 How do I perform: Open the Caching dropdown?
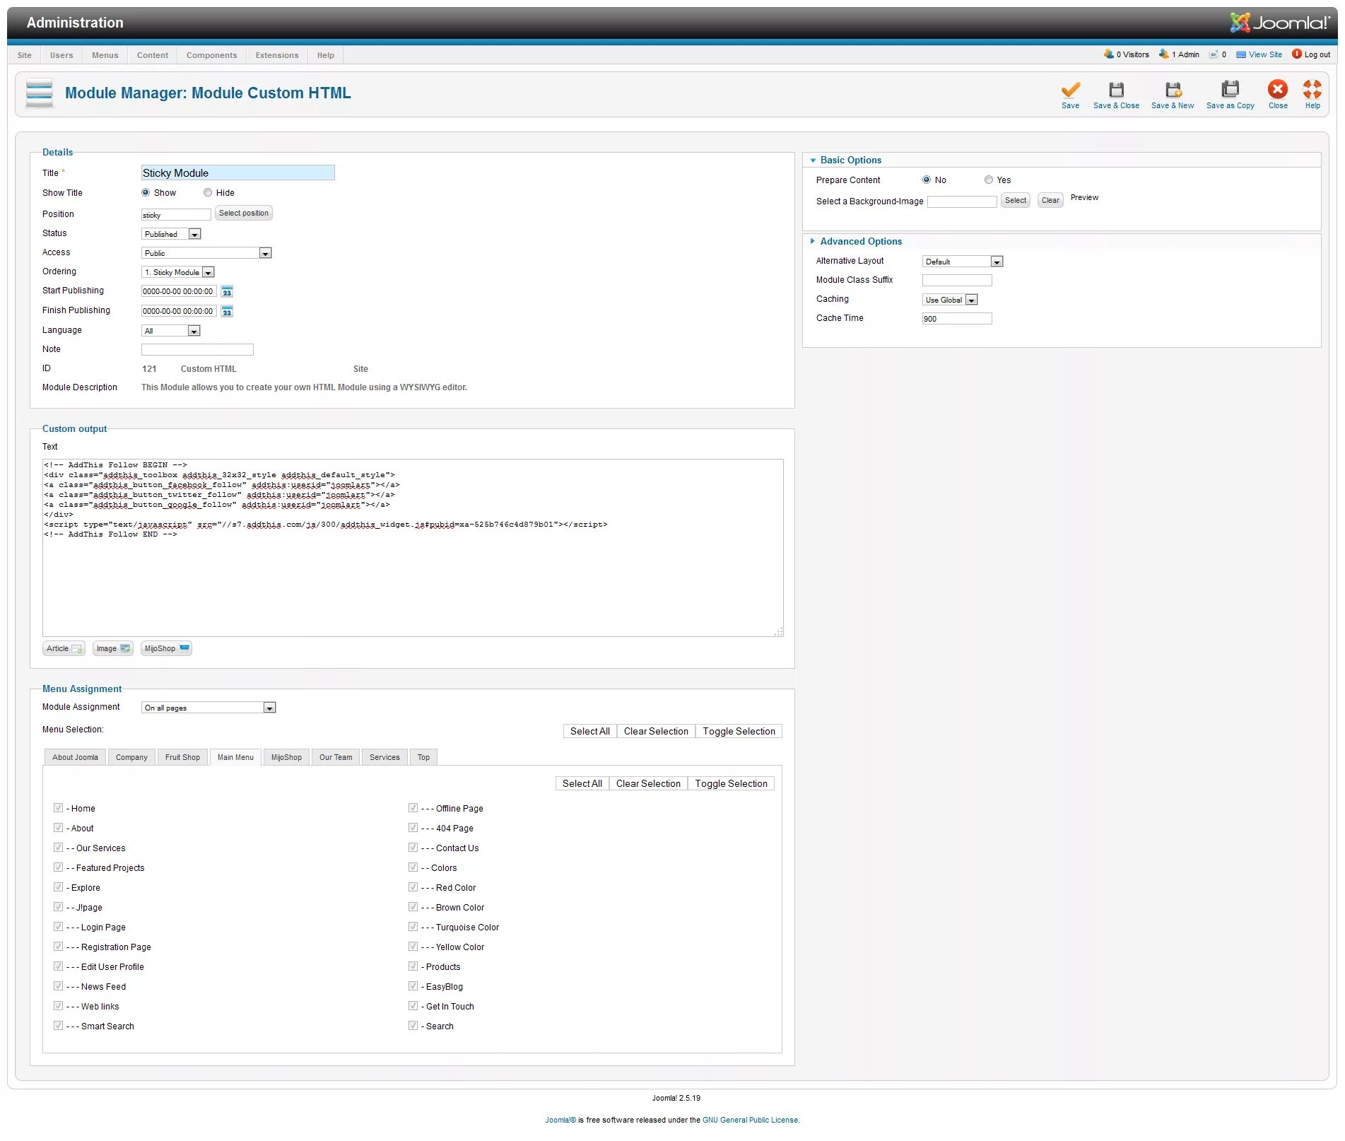(950, 300)
